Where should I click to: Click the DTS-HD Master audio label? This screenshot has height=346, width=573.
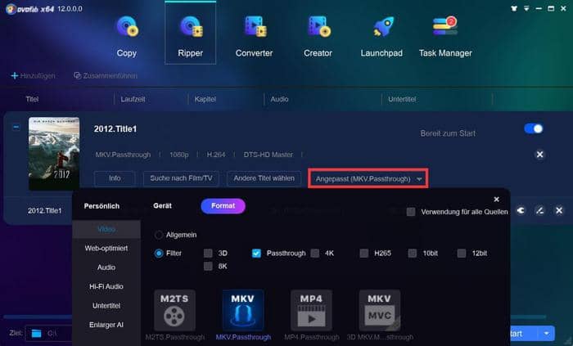268,155
